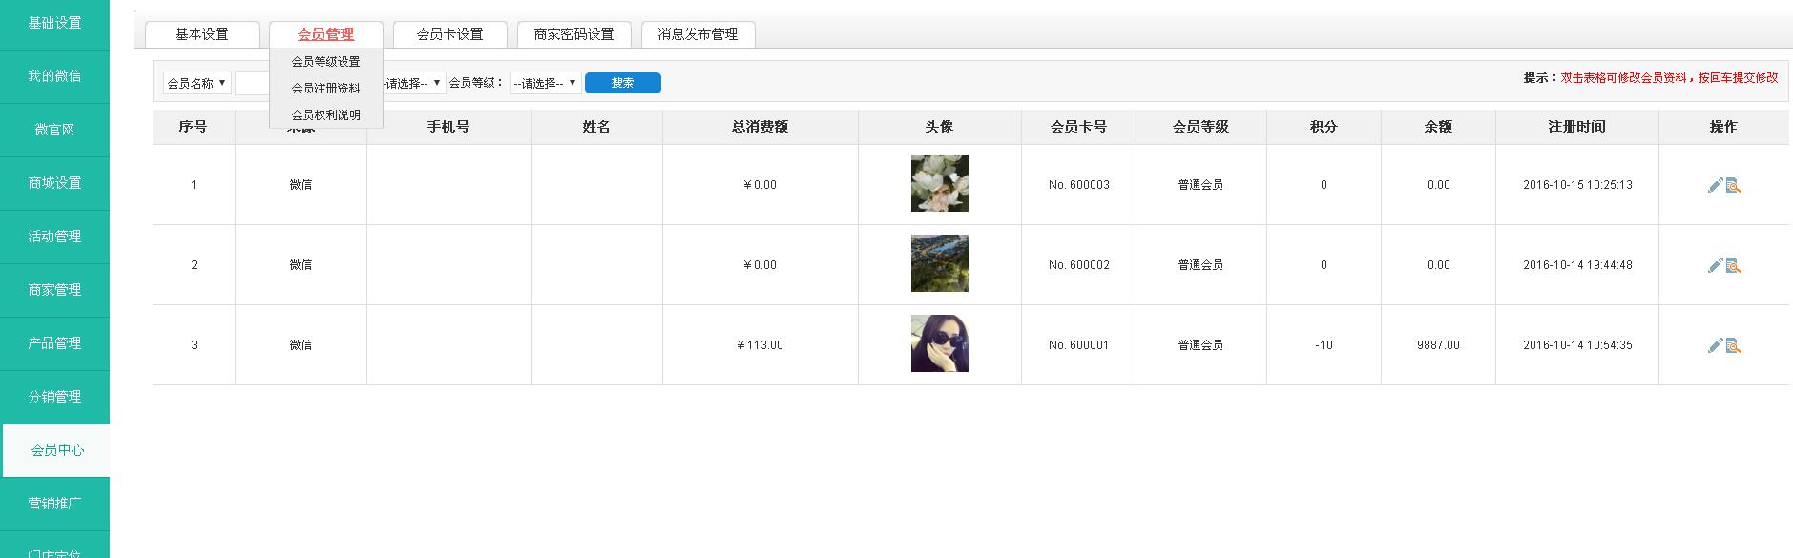Open the 会员名称 search field dropdown
The width and height of the screenshot is (1793, 558).
click(197, 83)
